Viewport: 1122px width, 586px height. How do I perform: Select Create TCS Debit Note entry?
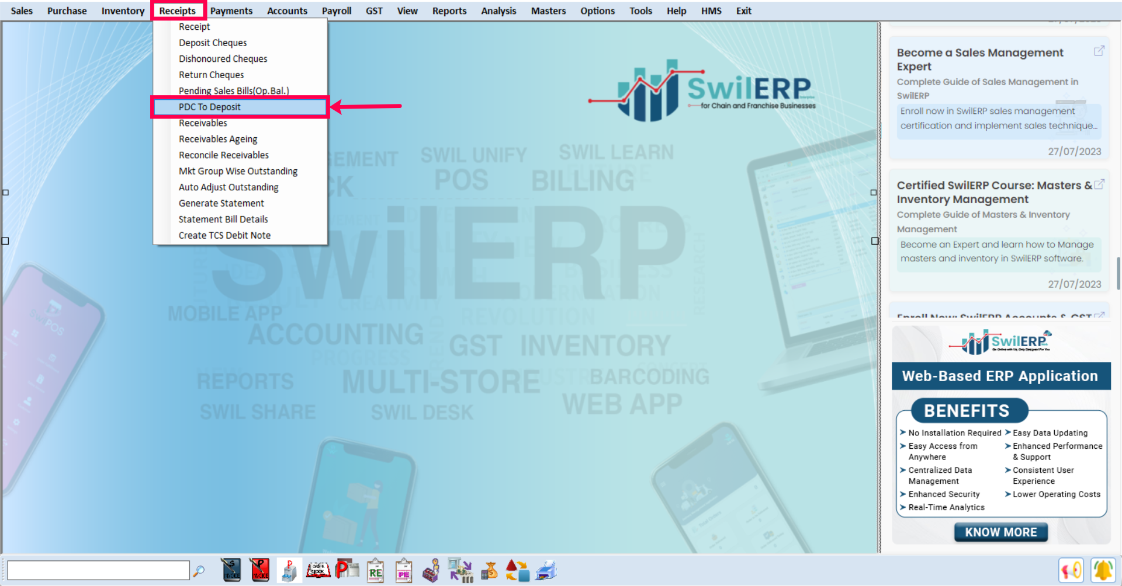(x=240, y=235)
